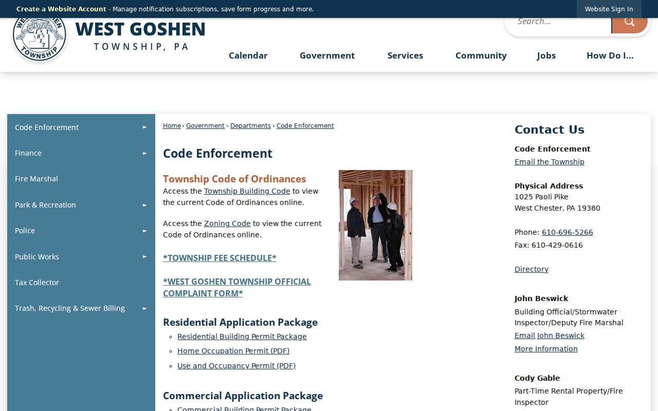Click the building inspectors photo
Image resolution: width=658 pixels, height=411 pixels.
tap(375, 225)
